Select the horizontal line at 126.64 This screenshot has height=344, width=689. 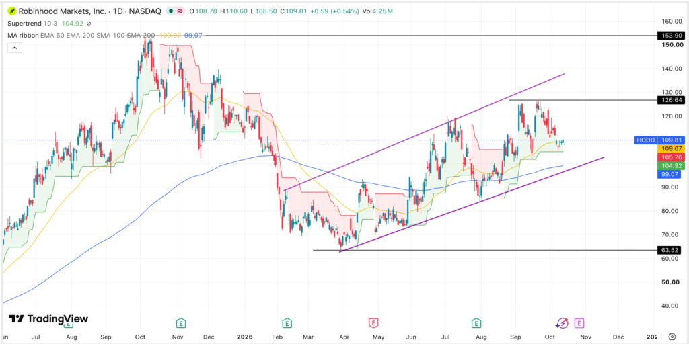pos(583,100)
